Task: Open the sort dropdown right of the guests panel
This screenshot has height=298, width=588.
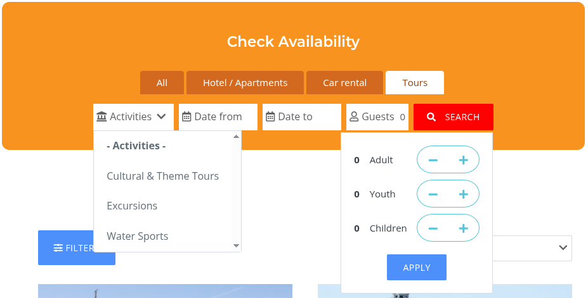Action: [562, 248]
